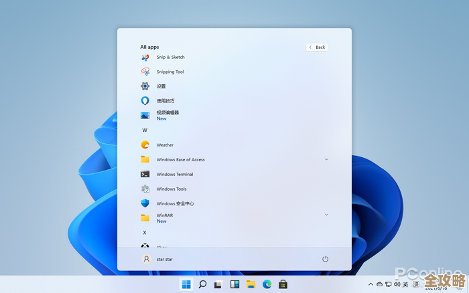Open the Widgets panel from taskbar

(234, 284)
